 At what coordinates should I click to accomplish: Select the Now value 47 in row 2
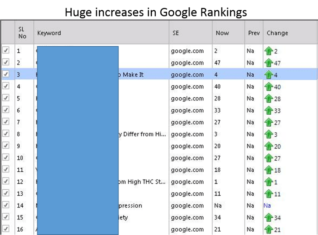217,63
